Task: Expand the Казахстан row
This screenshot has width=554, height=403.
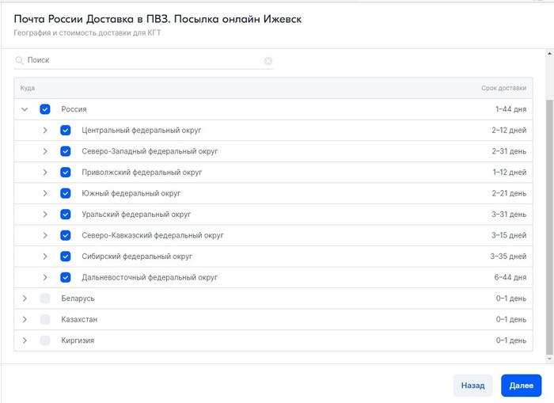Action: tap(25, 319)
